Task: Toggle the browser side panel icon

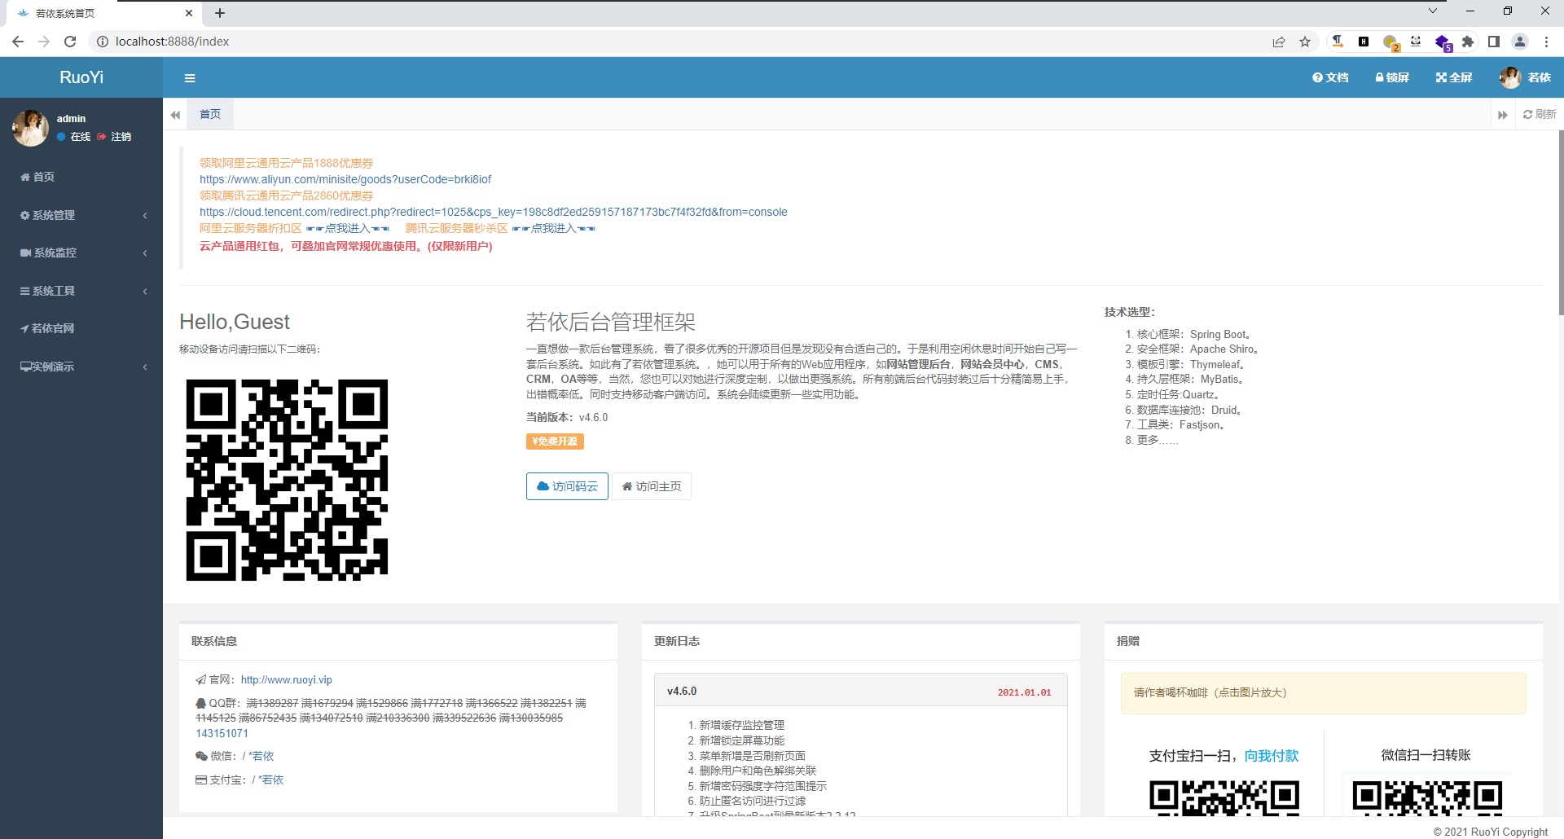Action: pos(1494,42)
